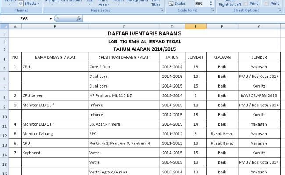Select the Monitor LCD 15 cell

pos(55,105)
